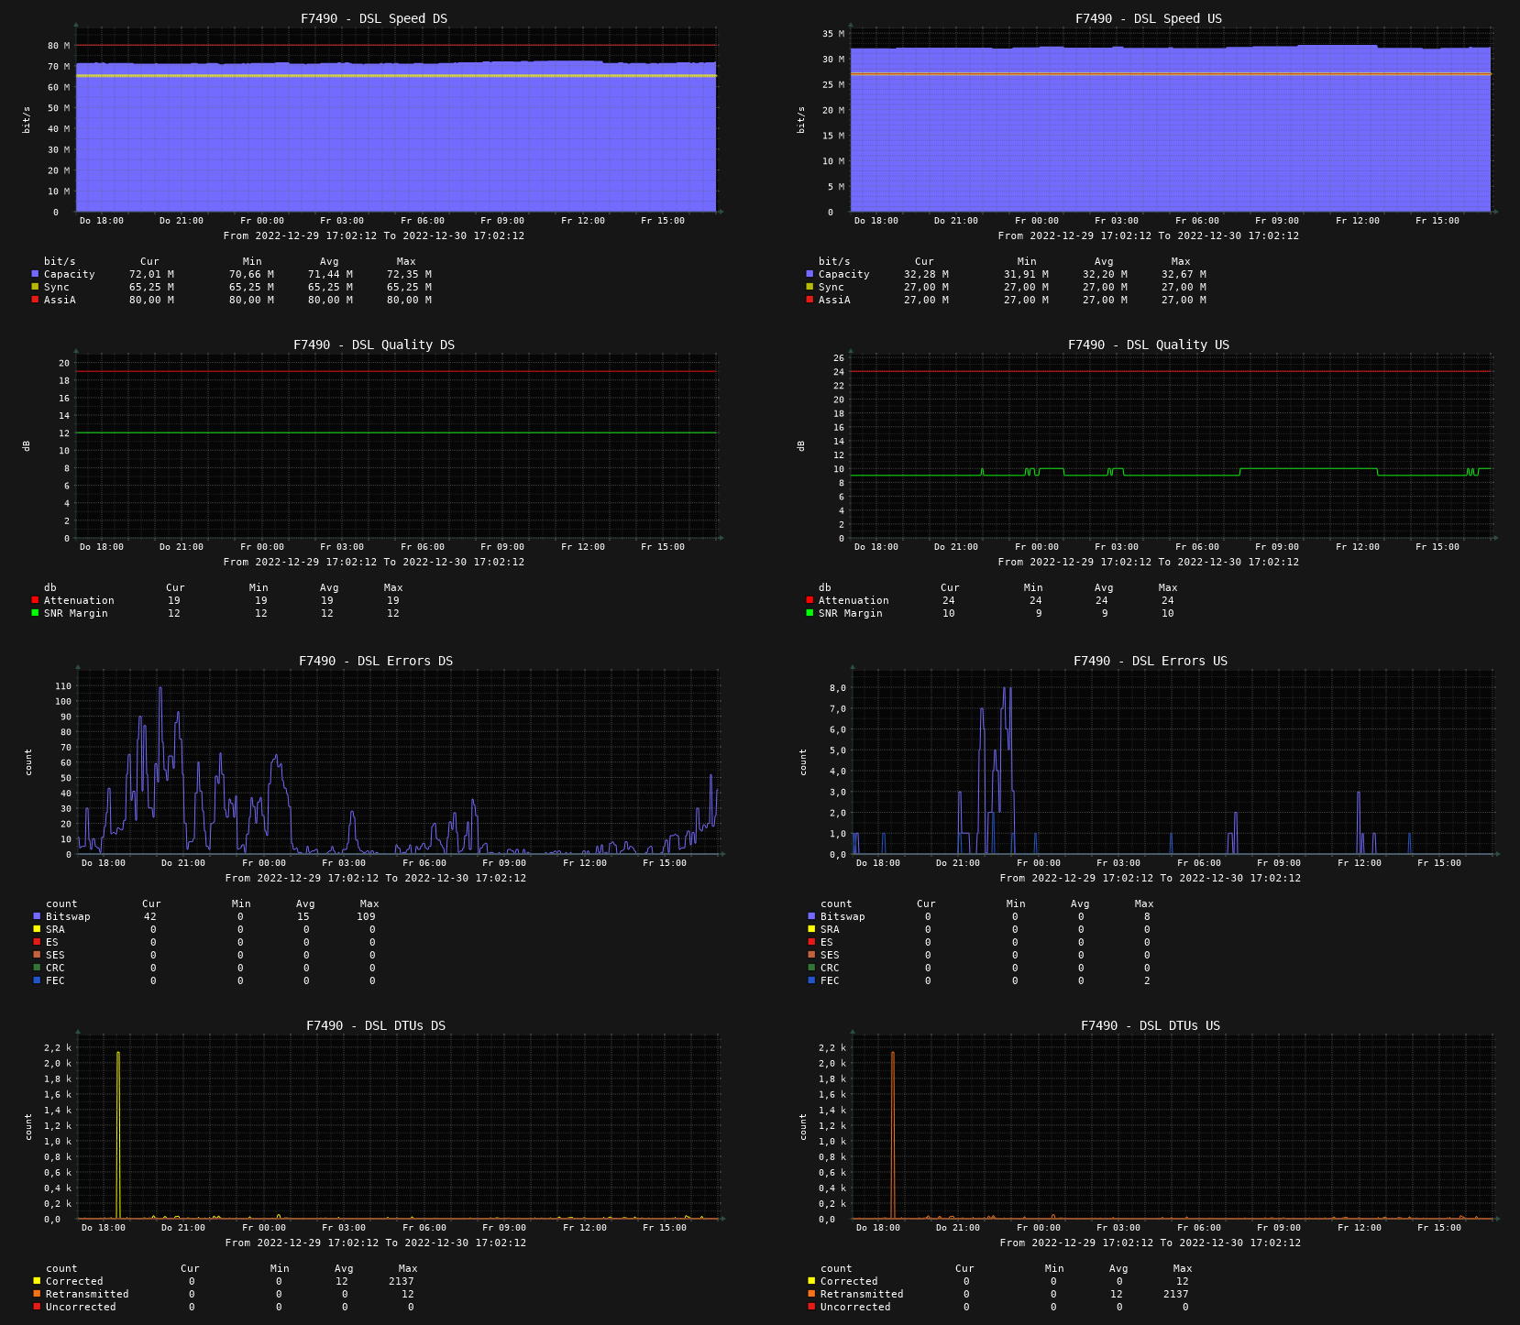Click 2,2 k y-axis label in DTUs US chart
Image resolution: width=1520 pixels, height=1325 pixels.
(x=832, y=1047)
